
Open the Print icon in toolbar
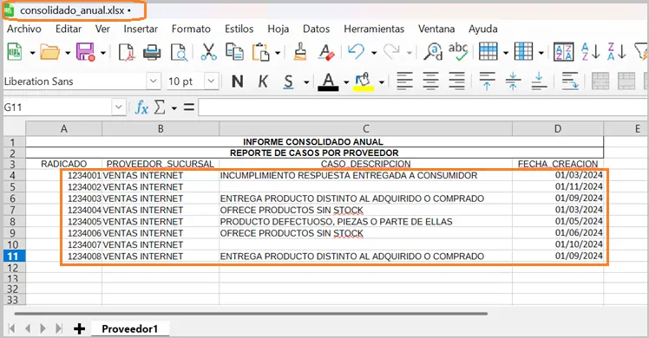pos(152,53)
